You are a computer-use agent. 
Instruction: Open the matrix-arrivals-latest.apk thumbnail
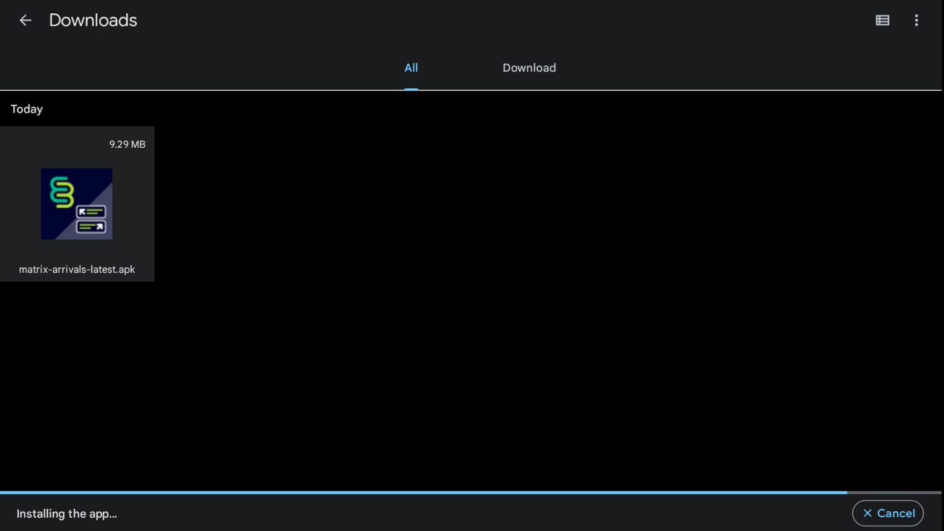(76, 204)
